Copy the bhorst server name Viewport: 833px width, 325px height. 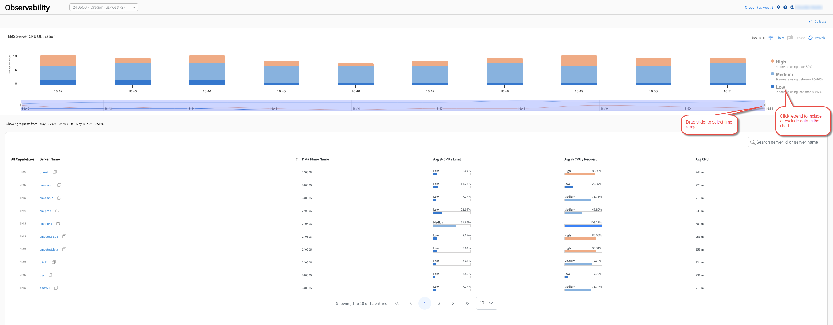[55, 172]
